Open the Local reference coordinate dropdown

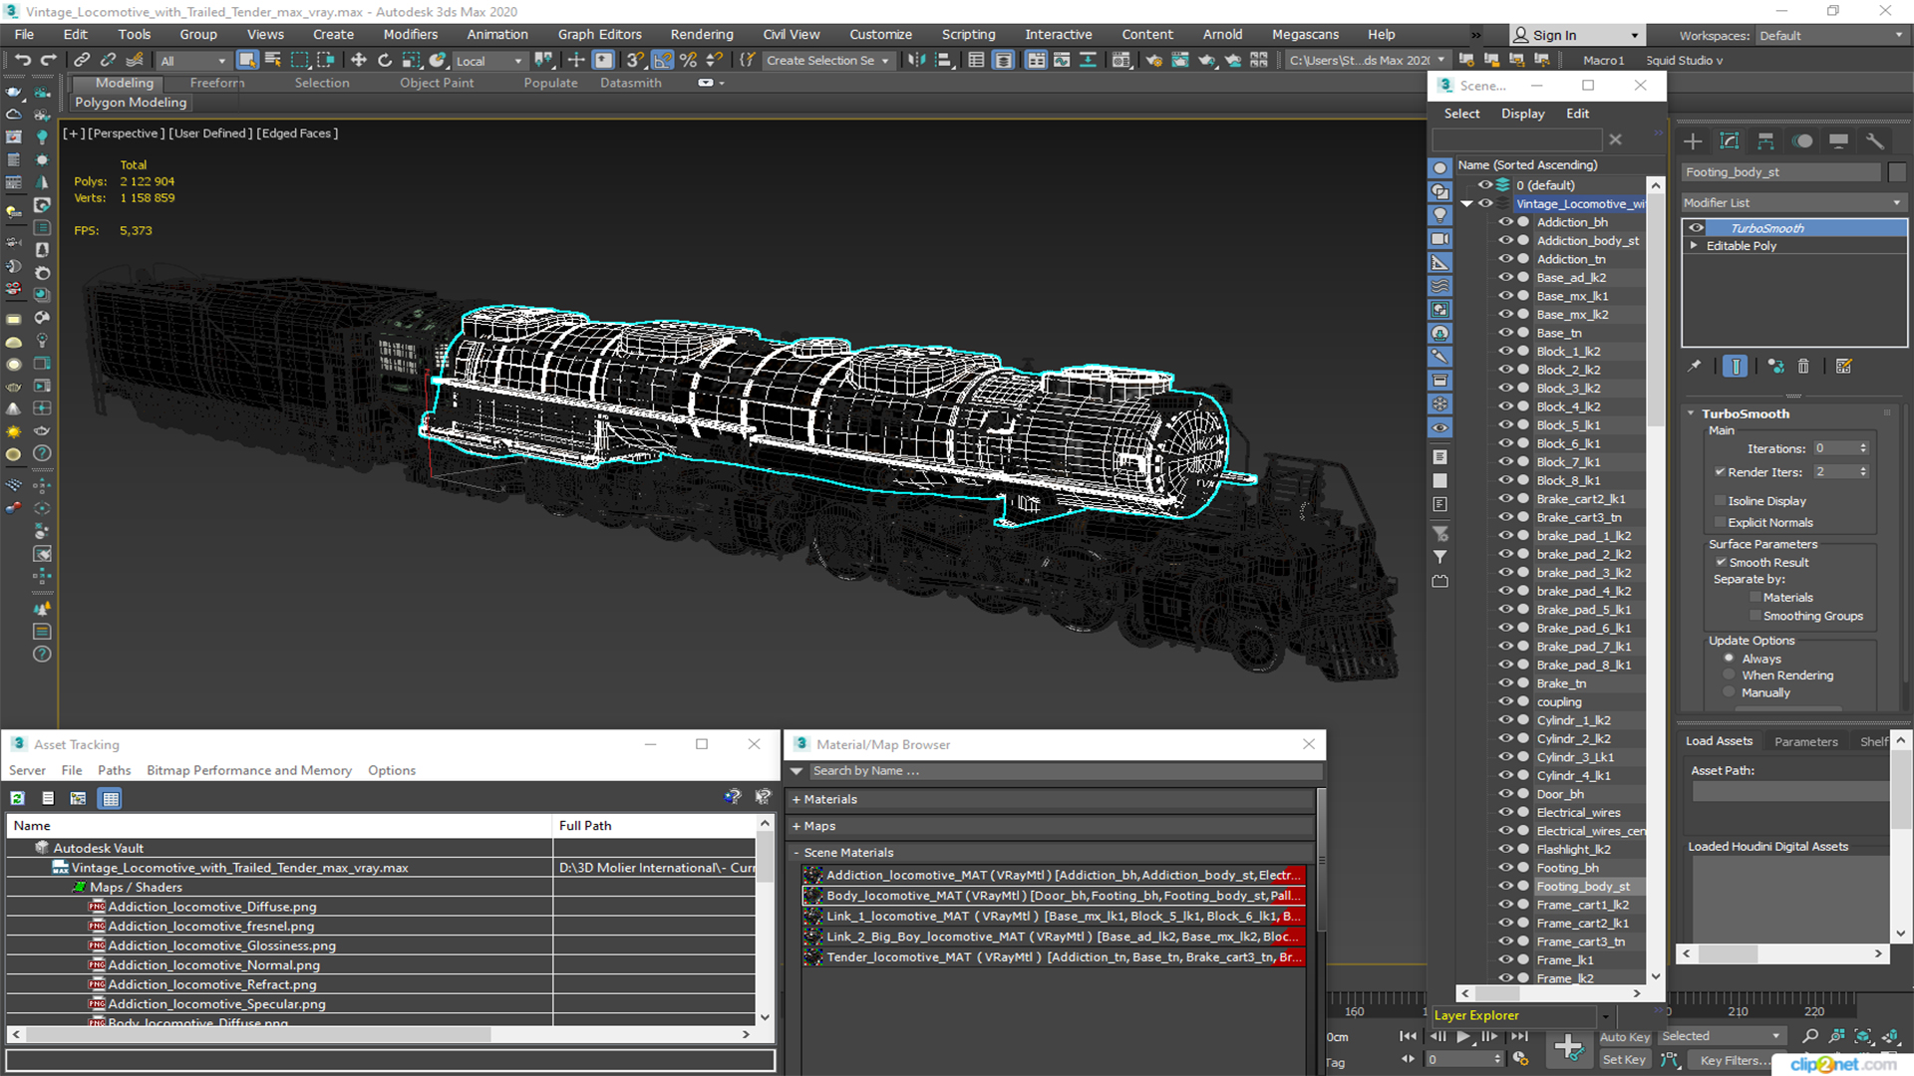(489, 61)
